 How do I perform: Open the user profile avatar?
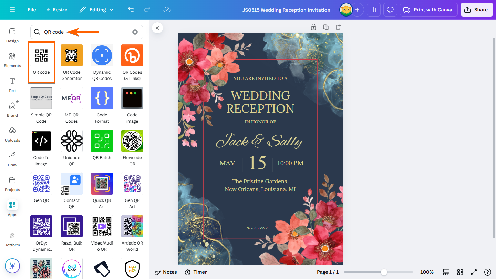tap(346, 10)
